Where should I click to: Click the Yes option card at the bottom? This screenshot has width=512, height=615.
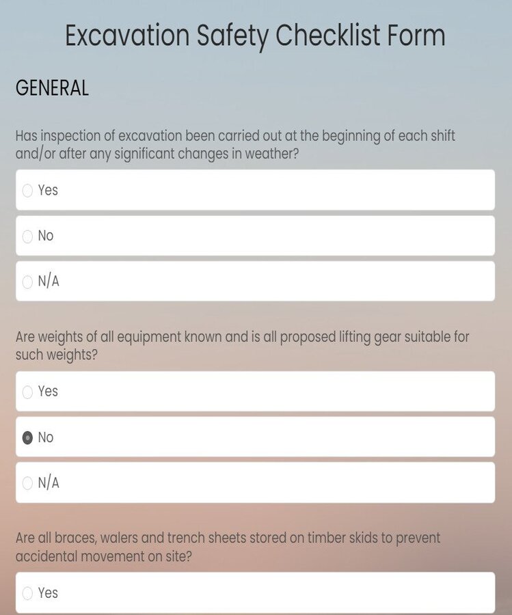pyautogui.click(x=254, y=593)
